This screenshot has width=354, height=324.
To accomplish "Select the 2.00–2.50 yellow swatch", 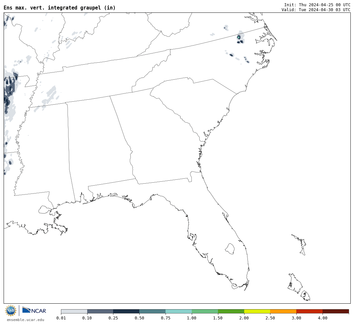I will click(257, 311).
